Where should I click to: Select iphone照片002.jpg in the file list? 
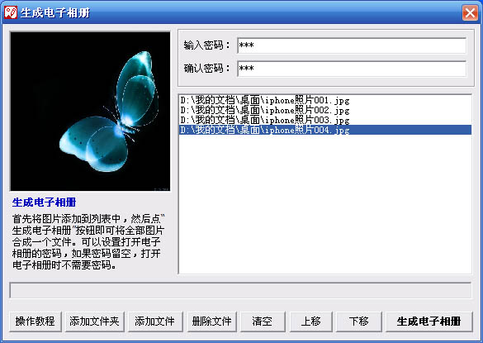click(x=325, y=110)
